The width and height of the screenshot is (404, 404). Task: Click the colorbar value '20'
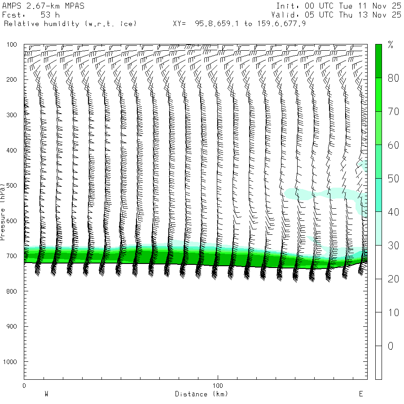point(393,279)
